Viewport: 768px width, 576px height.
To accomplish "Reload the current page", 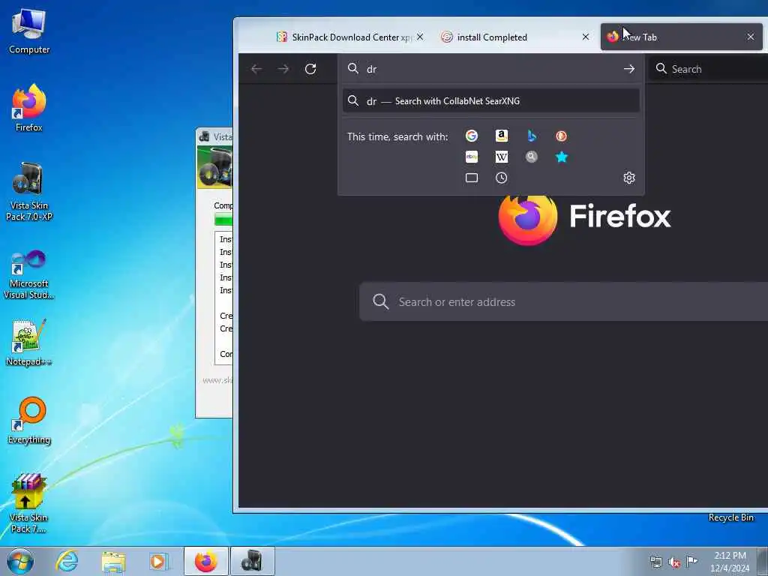I will (310, 69).
